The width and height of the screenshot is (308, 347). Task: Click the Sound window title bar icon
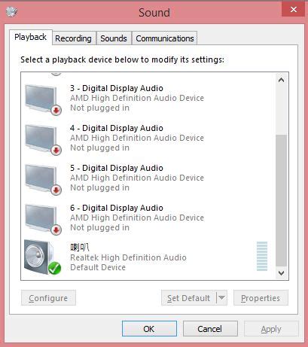point(11,11)
